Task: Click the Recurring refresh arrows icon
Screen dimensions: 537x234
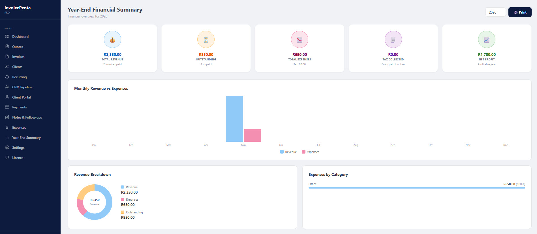Action: (x=7, y=77)
